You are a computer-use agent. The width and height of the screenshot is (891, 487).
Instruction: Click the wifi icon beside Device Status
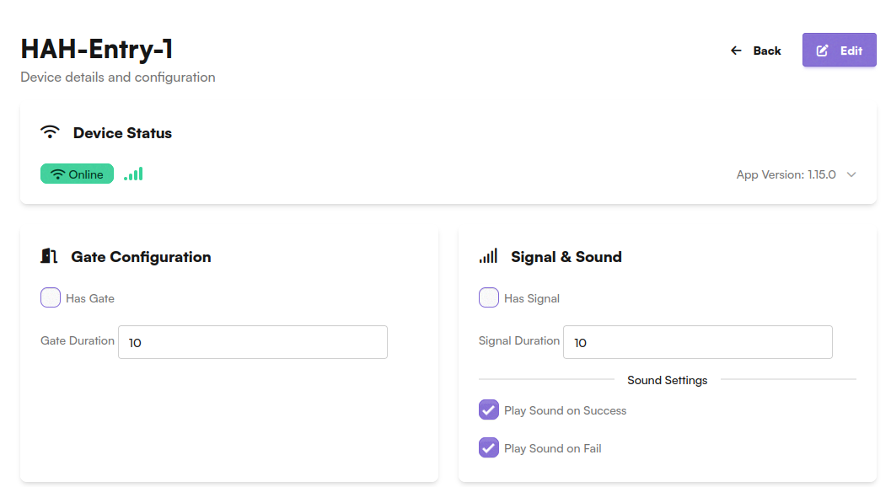51,132
